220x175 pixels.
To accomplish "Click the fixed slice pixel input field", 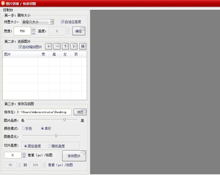I will tap(13, 155).
